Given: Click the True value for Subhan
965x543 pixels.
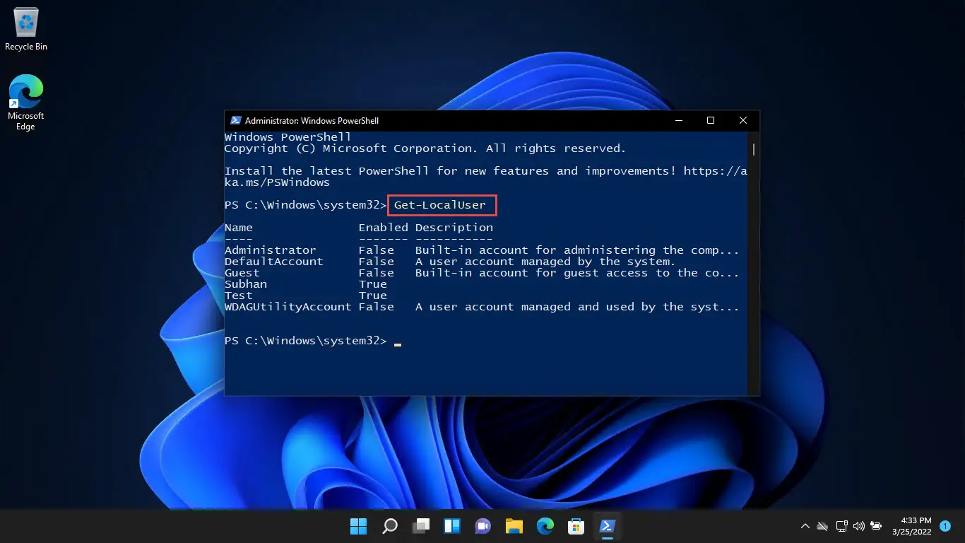Looking at the screenshot, I should [373, 284].
